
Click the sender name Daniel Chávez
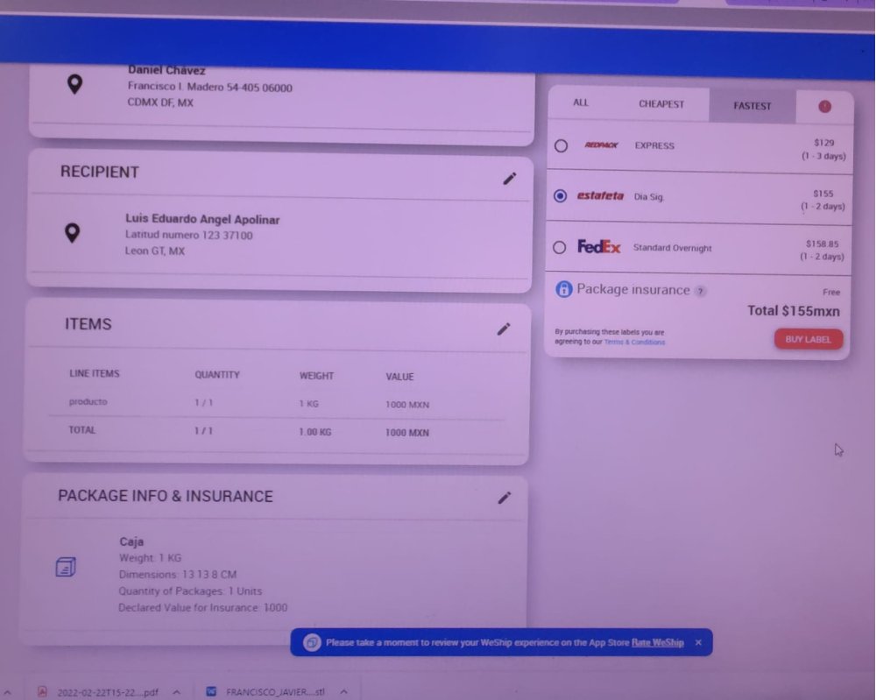pyautogui.click(x=166, y=70)
